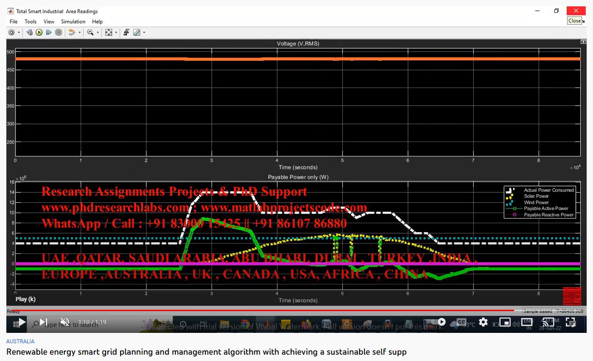Open the Simulation menu
The width and height of the screenshot is (593, 361).
(73, 21)
